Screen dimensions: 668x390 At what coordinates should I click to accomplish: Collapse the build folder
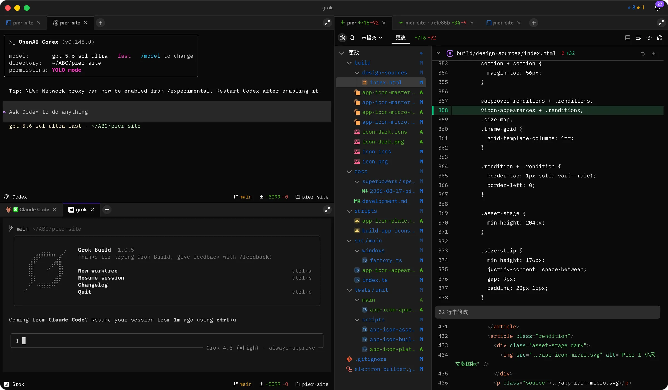pyautogui.click(x=349, y=63)
